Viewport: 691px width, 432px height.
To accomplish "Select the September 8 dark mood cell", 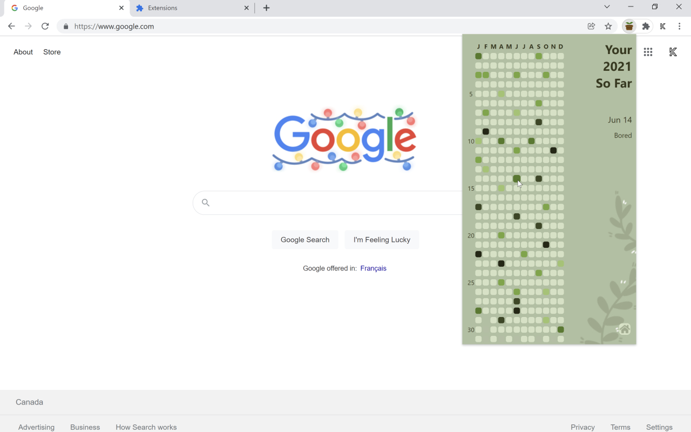I will pyautogui.click(x=539, y=122).
